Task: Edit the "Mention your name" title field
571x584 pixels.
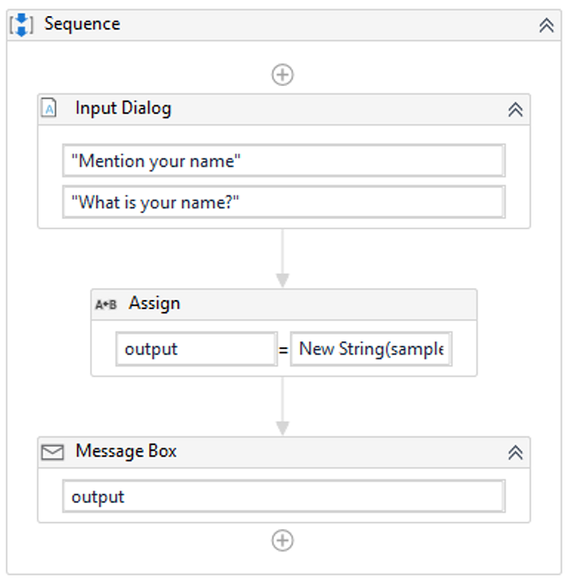Action: (283, 160)
